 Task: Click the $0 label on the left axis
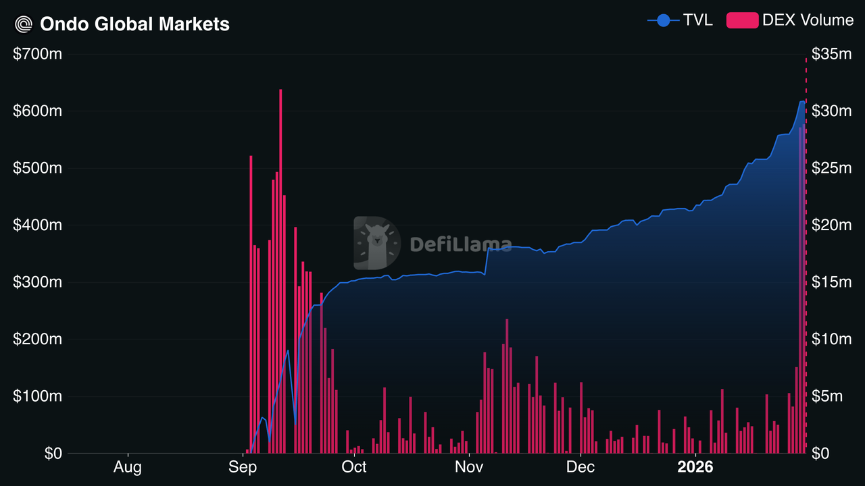pos(53,454)
